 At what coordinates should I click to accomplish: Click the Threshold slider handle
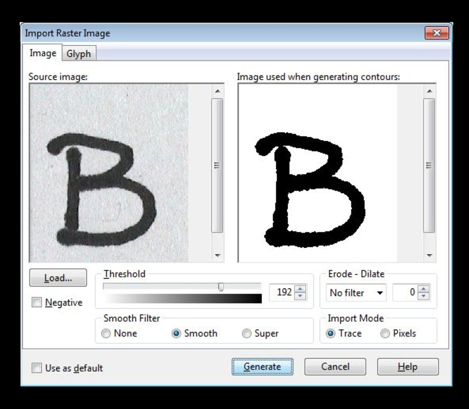point(221,287)
